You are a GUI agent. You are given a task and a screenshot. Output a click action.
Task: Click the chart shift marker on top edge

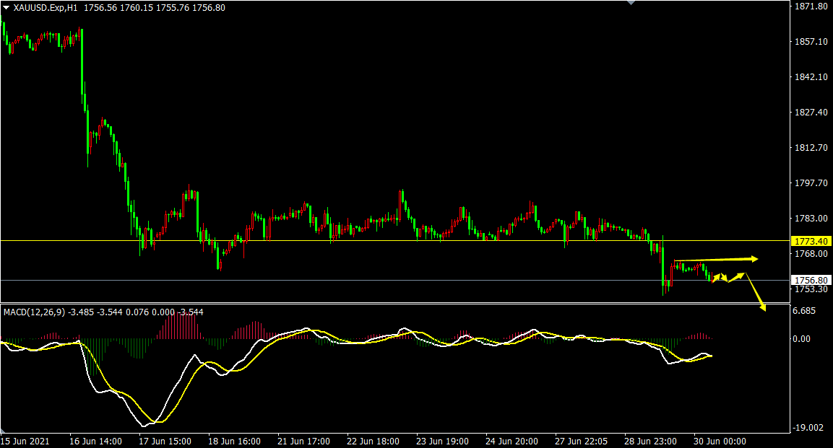tap(631, 3)
